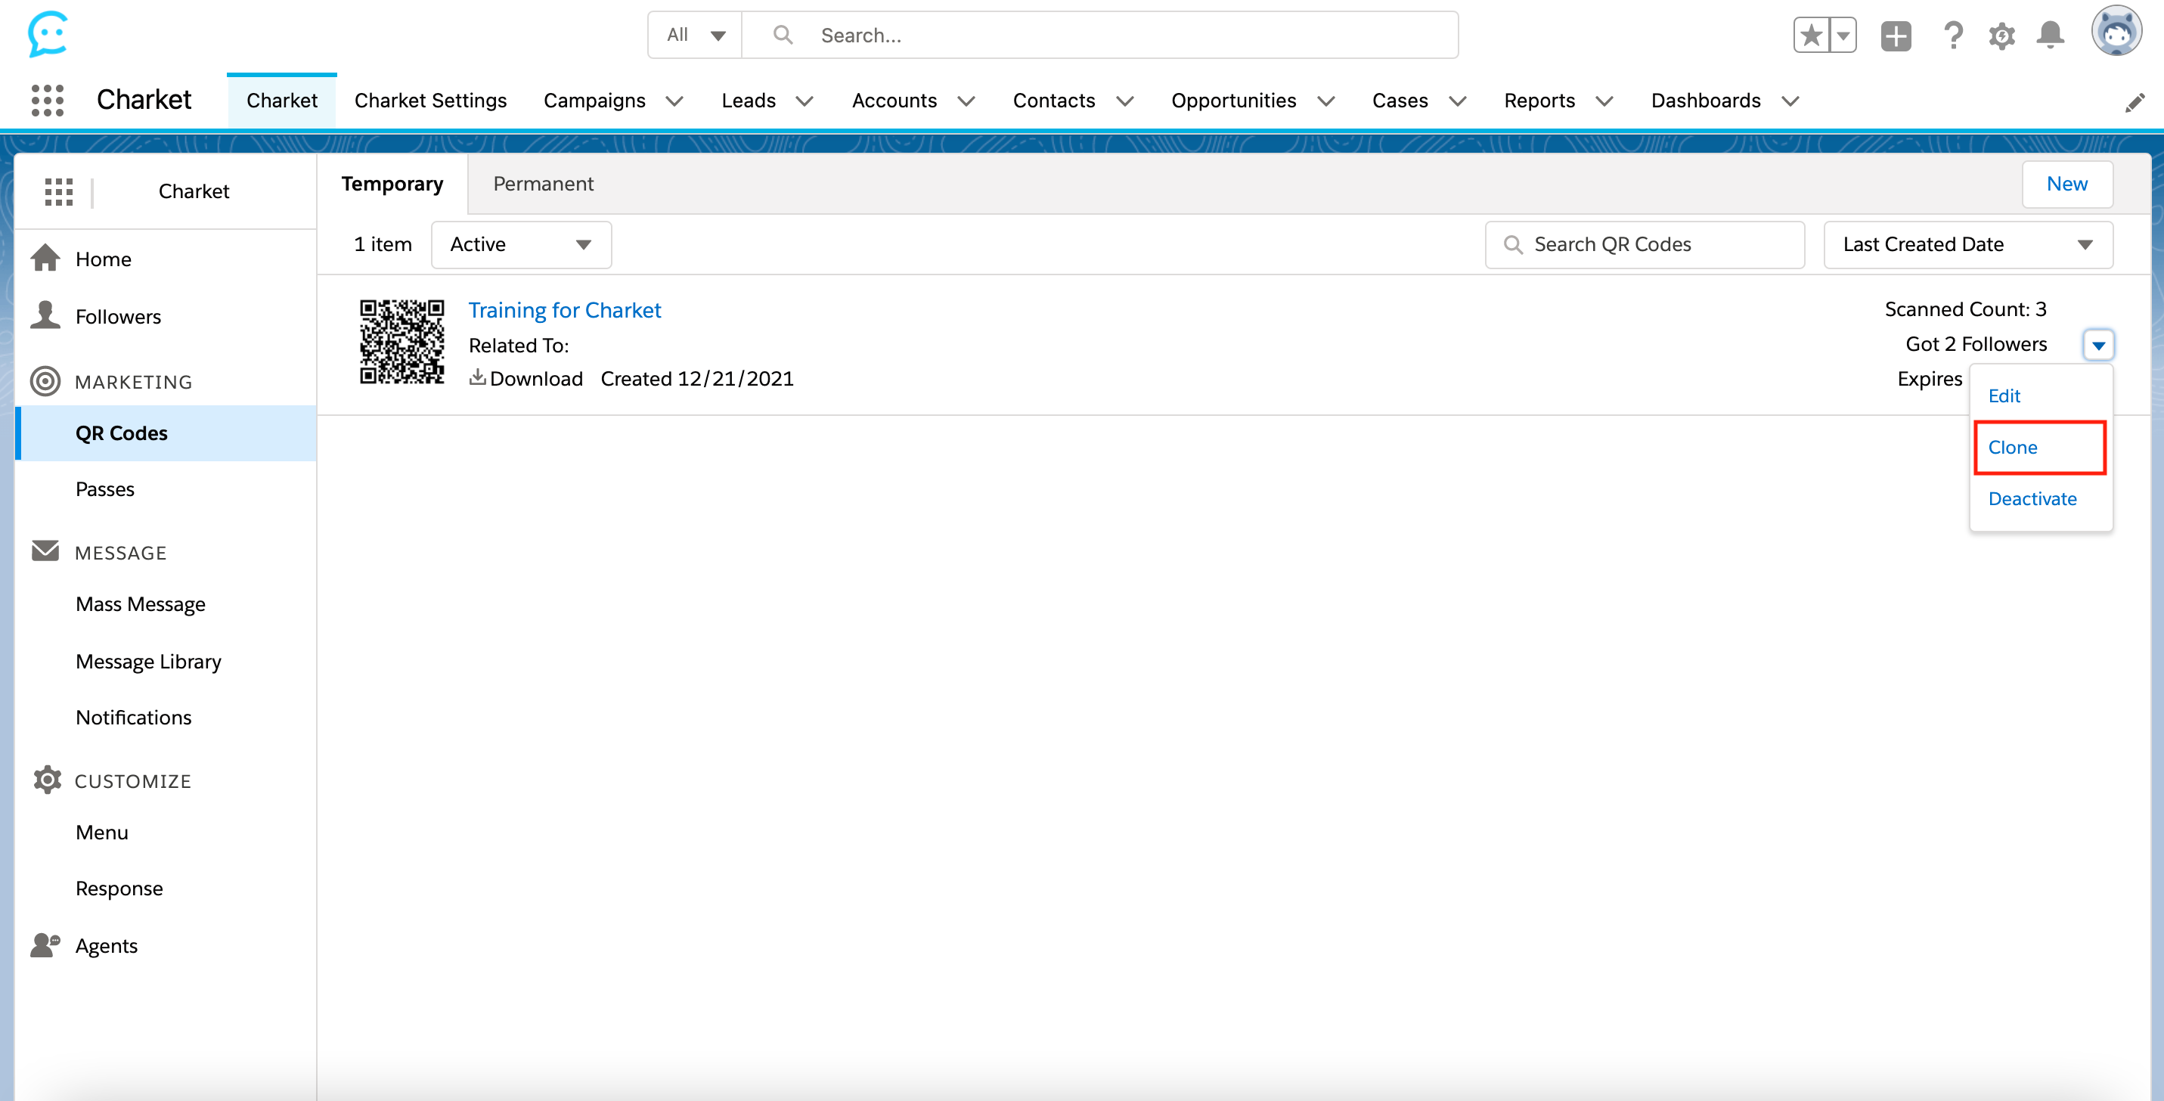This screenshot has height=1101, width=2164.
Task: Click the favorites star icon
Action: (1810, 36)
